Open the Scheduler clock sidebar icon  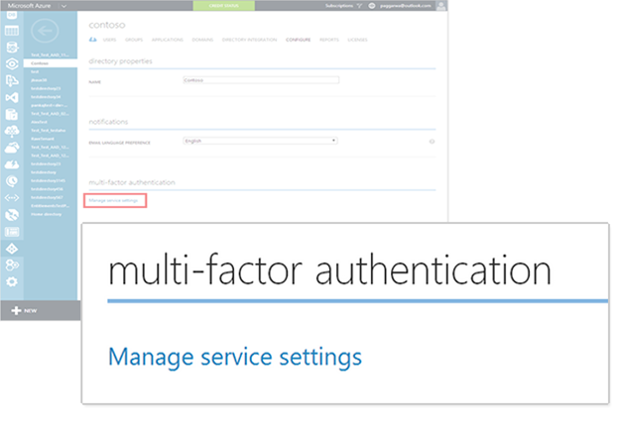pos(12,181)
